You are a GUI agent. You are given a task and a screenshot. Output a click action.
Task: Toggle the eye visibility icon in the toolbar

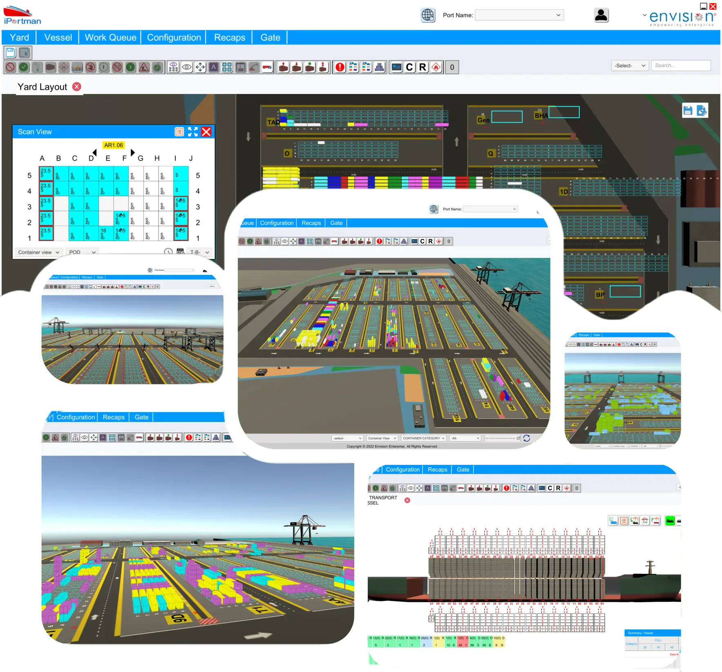[187, 67]
